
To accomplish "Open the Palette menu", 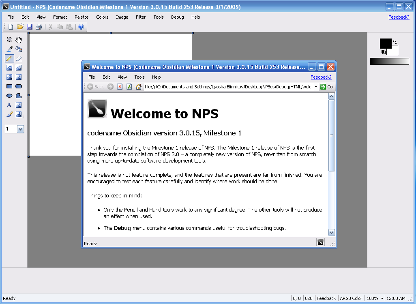I will (x=81, y=17).
